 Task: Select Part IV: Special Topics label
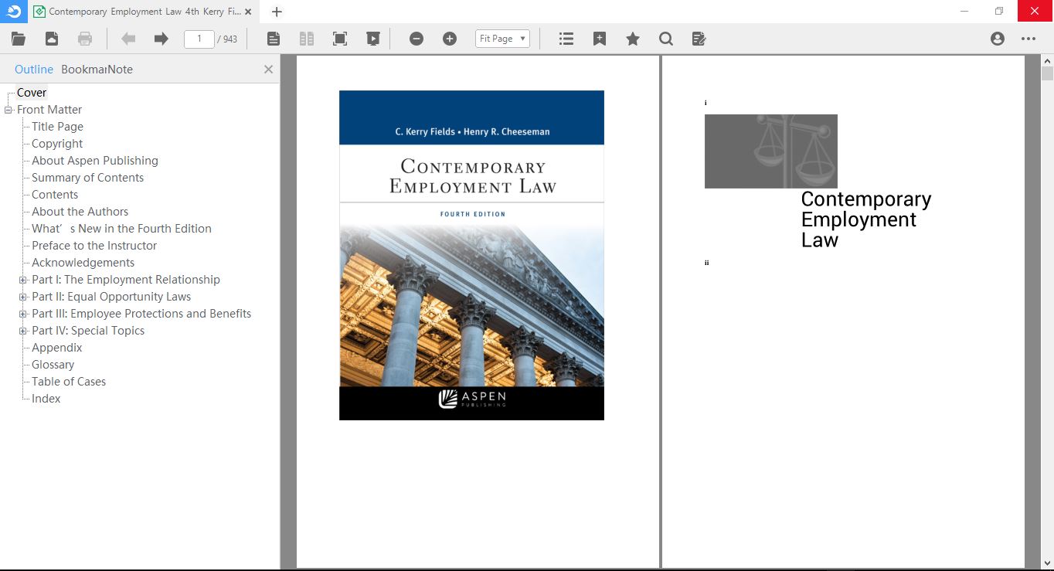coord(88,331)
